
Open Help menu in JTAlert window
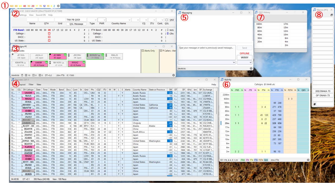(x=50, y=15)
